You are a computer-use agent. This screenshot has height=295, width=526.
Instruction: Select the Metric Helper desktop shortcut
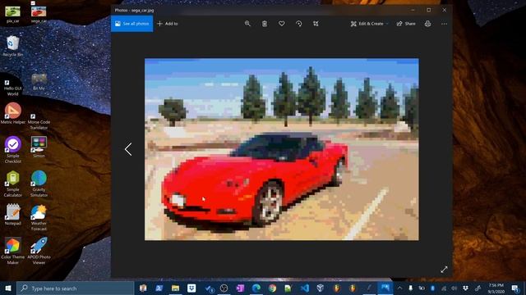pyautogui.click(x=13, y=114)
